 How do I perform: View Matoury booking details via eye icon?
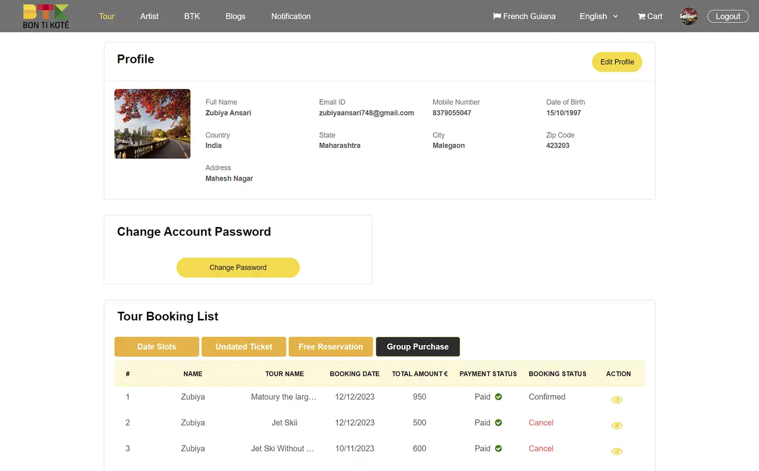(617, 400)
